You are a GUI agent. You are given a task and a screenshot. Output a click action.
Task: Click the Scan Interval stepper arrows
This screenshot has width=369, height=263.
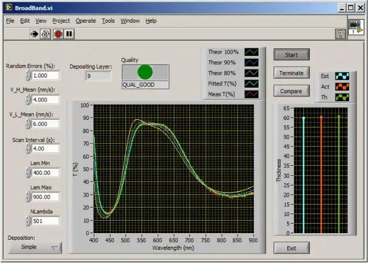pyautogui.click(x=28, y=148)
